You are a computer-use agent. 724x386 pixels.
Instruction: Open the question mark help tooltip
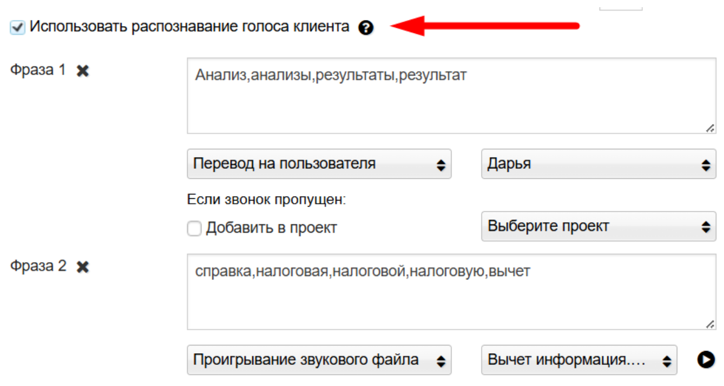(x=366, y=28)
